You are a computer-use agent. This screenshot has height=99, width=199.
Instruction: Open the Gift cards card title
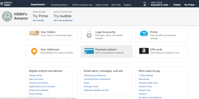pos(156,49)
